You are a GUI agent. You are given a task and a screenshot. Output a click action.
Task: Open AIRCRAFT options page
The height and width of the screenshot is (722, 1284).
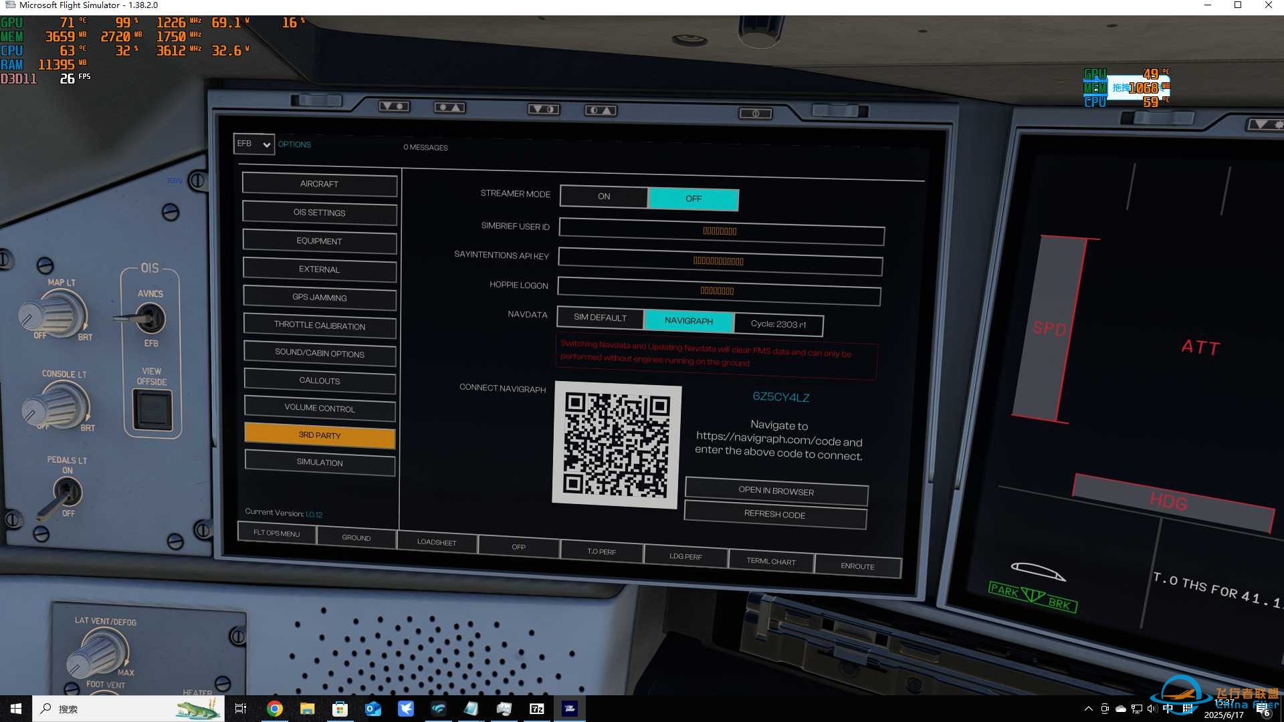(x=320, y=184)
